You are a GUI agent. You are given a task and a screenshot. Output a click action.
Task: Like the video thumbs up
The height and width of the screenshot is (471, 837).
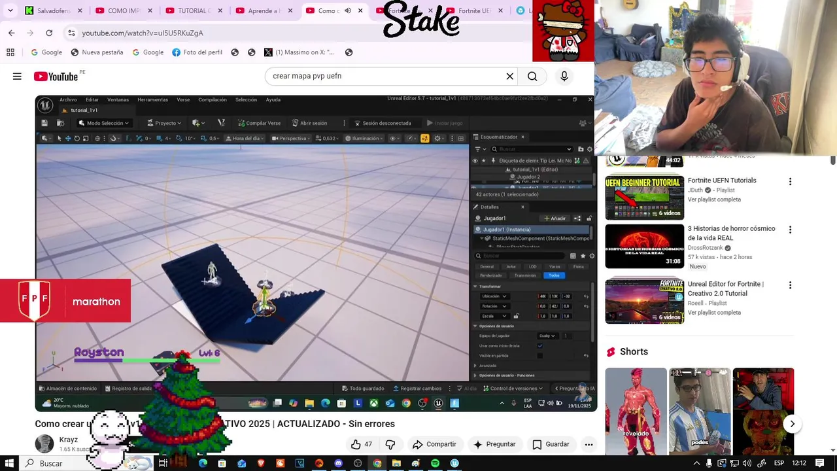click(x=361, y=444)
